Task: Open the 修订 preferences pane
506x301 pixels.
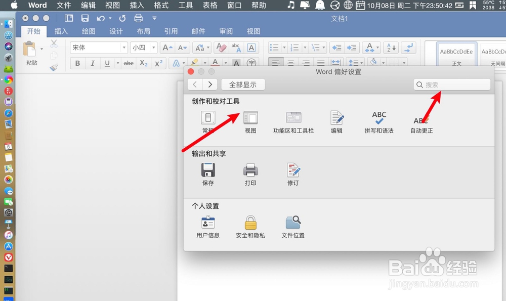Action: click(293, 174)
